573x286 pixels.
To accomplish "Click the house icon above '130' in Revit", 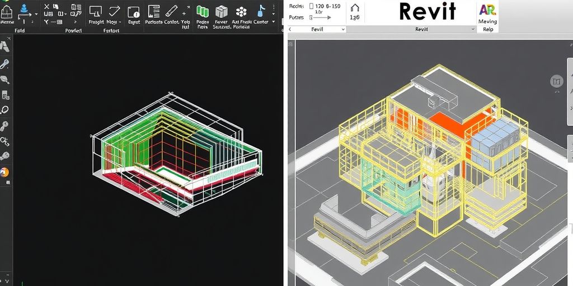I will click(x=354, y=8).
